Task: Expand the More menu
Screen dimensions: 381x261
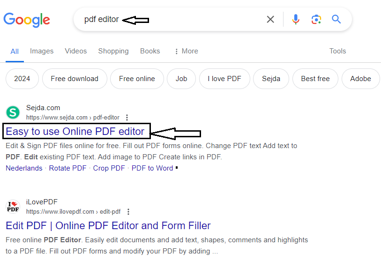Action: click(x=187, y=51)
